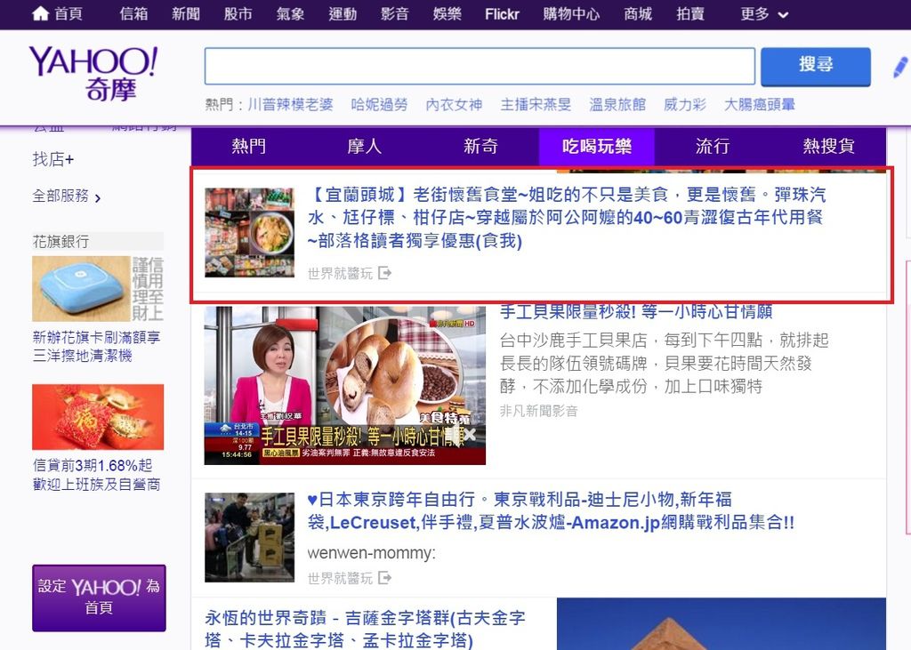Click the 花旗銀行 sponsor label
911x650 pixels.
tap(61, 241)
